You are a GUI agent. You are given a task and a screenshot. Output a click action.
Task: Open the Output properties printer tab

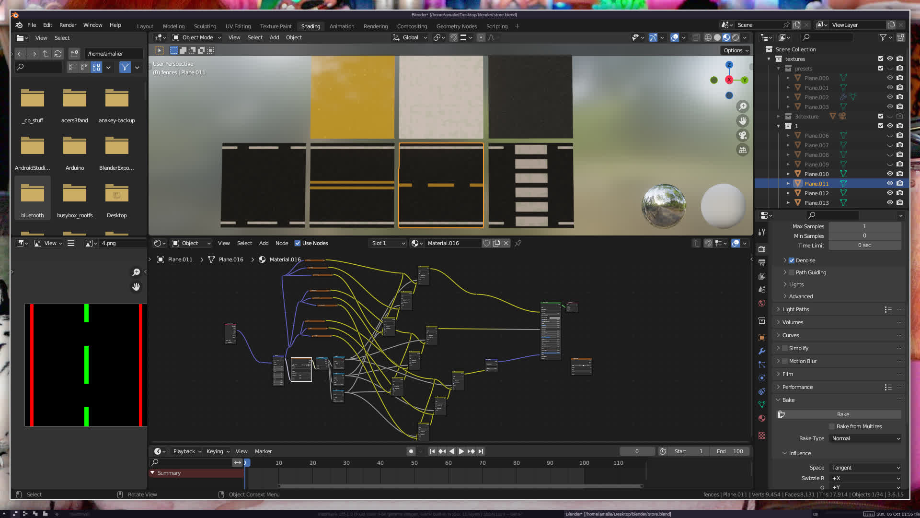[x=762, y=263]
